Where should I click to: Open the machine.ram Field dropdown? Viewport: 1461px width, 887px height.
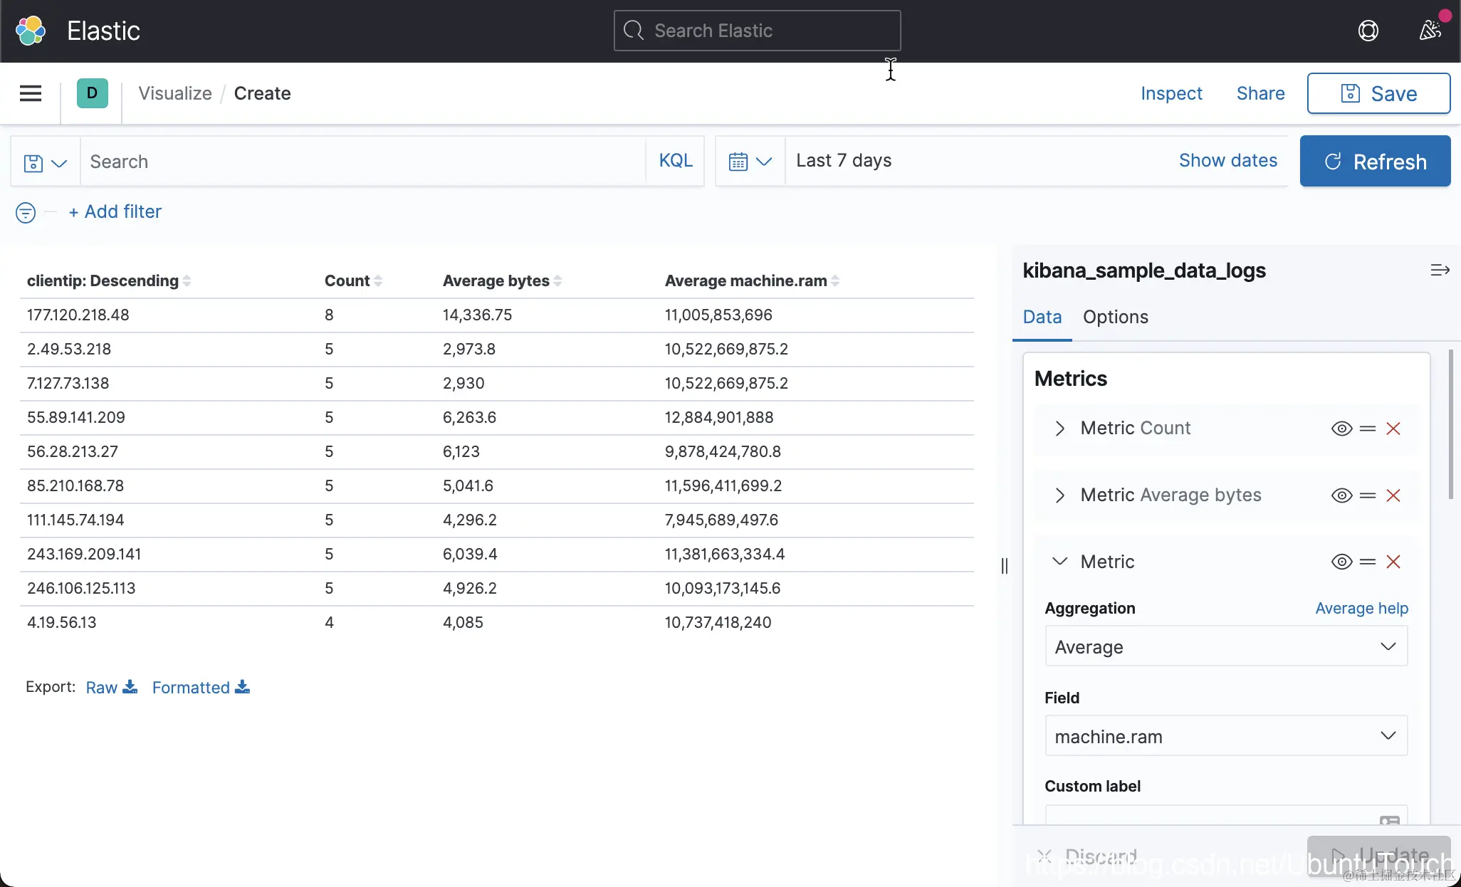1225,736
